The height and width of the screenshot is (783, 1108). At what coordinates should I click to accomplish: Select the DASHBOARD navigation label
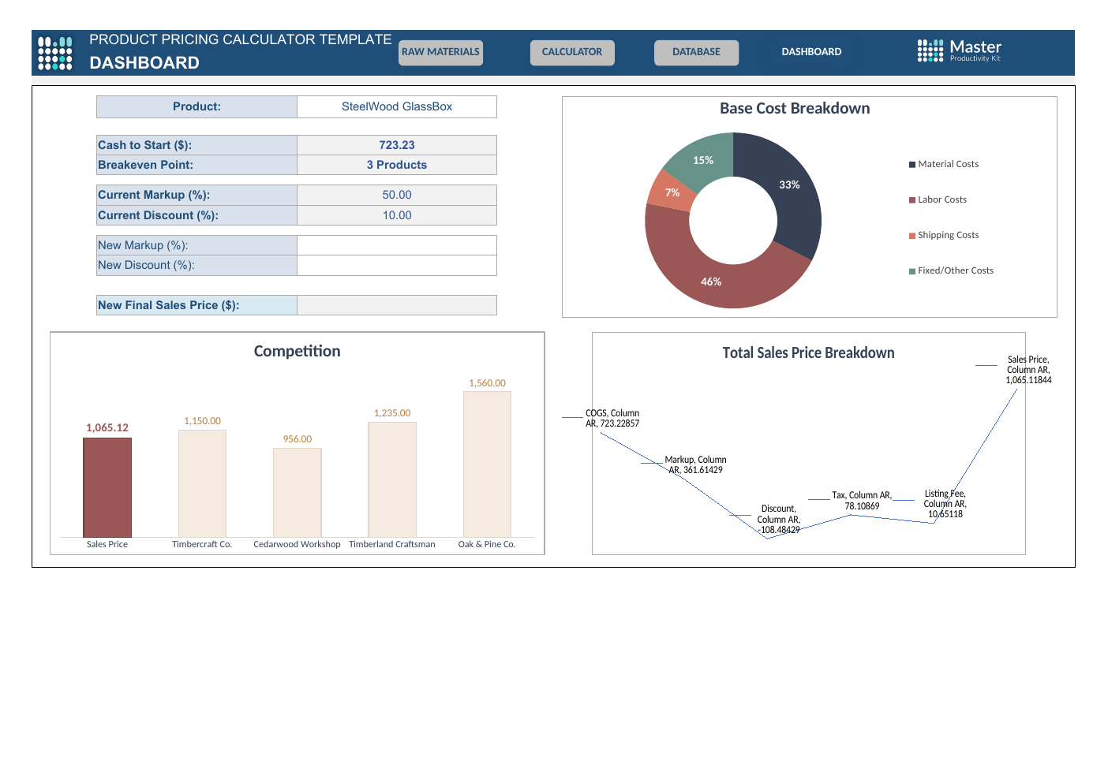[811, 52]
